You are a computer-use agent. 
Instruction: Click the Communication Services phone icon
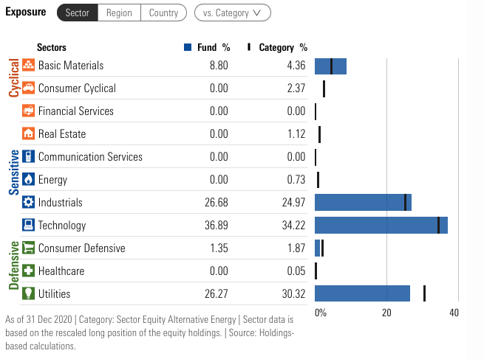click(x=29, y=157)
